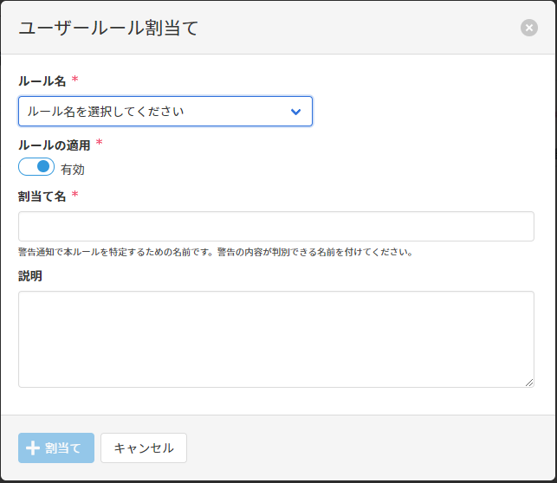The width and height of the screenshot is (557, 483).
Task: Click the blue chevron in rule select
Action: pos(295,112)
